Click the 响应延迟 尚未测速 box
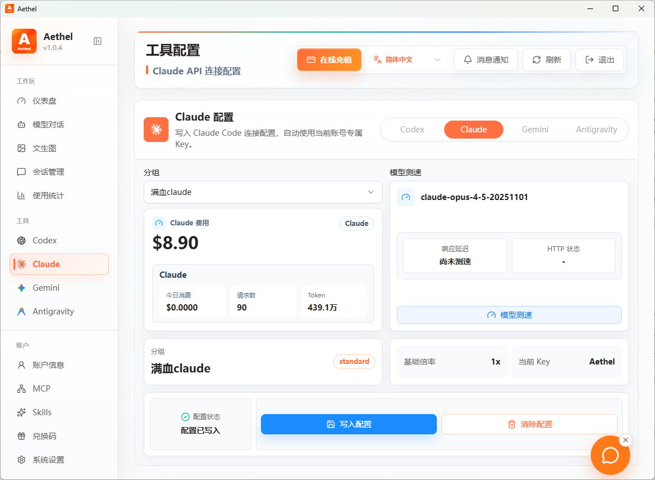This screenshot has height=480, width=655. 455,255
